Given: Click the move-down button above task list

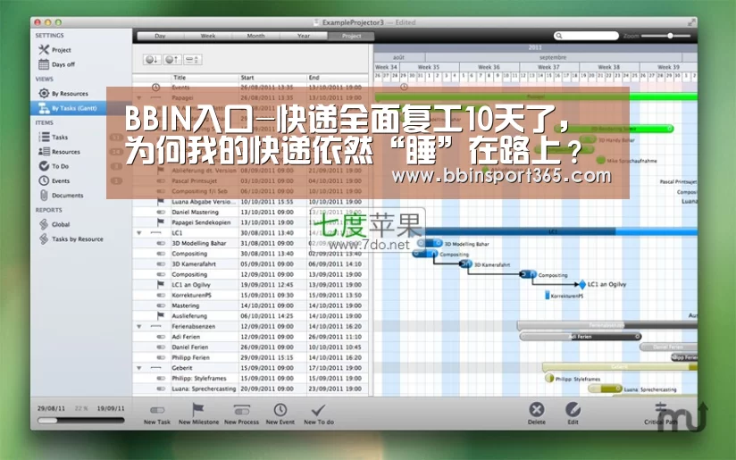Looking at the screenshot, I should coord(152,60).
